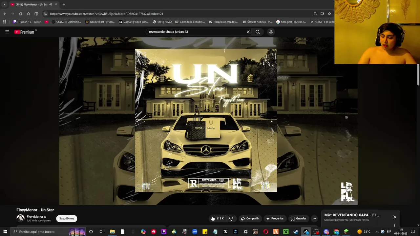Open more actions three-dot menu
The image size is (420, 236).
click(314, 219)
